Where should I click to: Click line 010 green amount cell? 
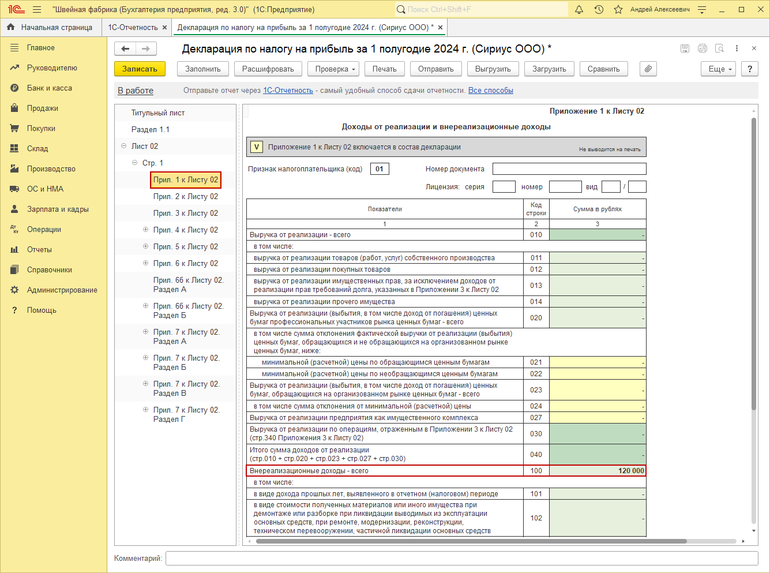(598, 235)
